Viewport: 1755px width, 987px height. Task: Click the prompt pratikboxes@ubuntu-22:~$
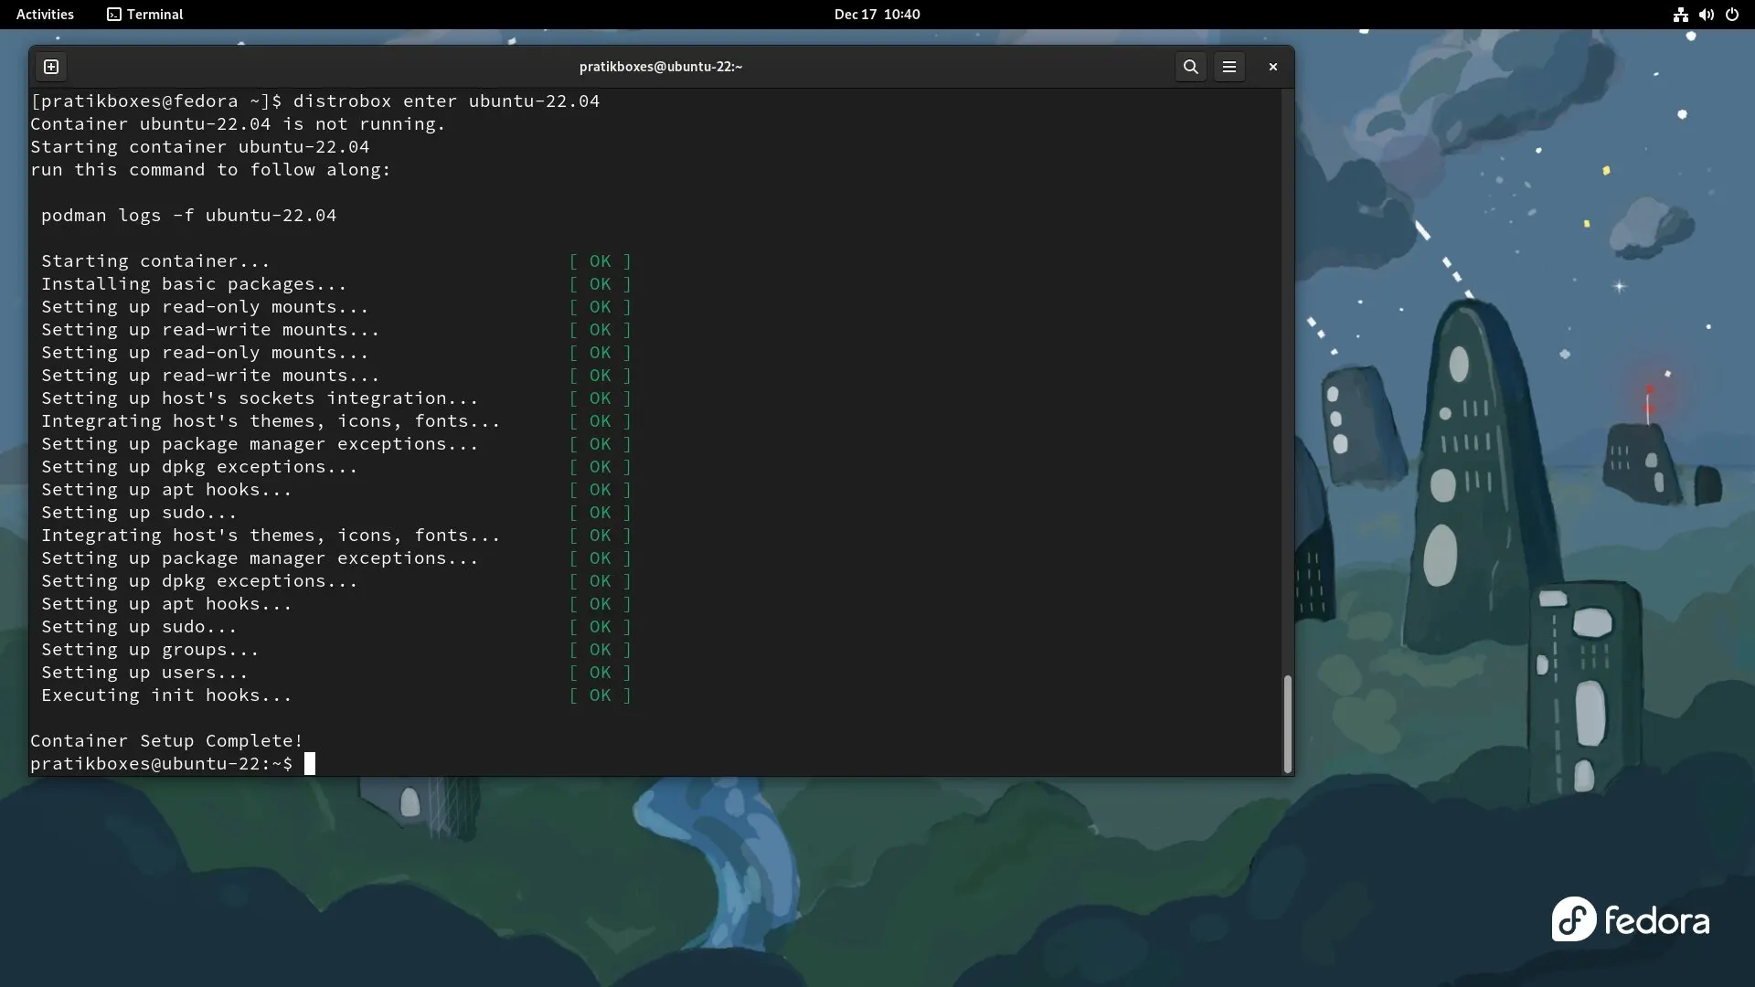[x=162, y=764]
